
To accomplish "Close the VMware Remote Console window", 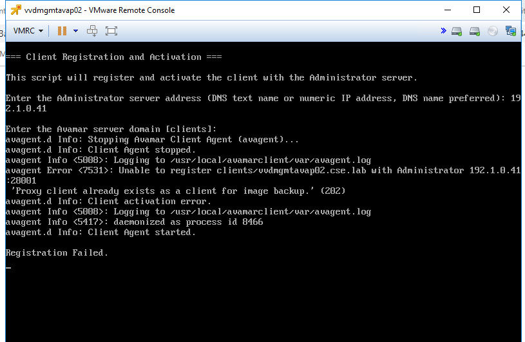I will click(506, 10).
